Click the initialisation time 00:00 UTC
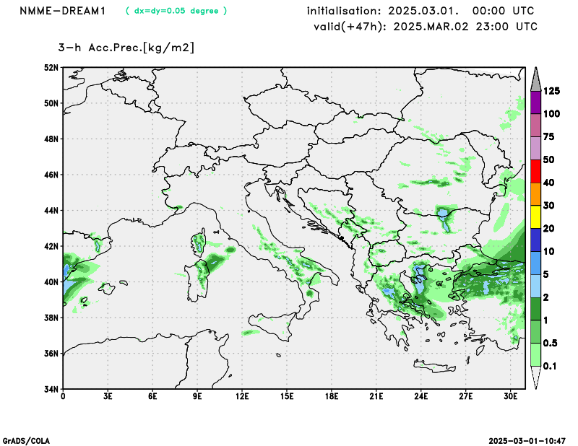This screenshot has width=578, height=446. click(503, 11)
